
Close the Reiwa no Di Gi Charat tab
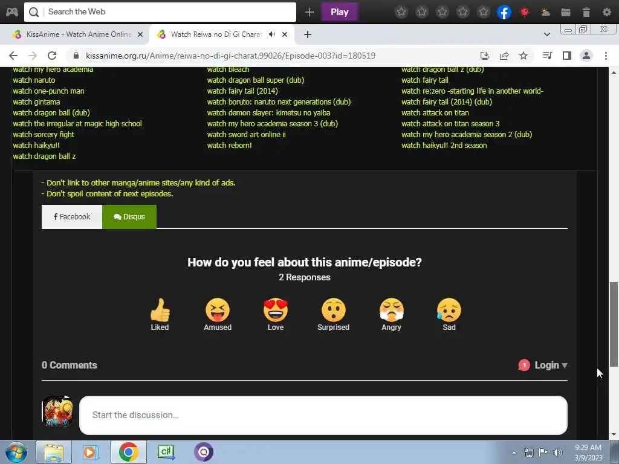tap(285, 34)
